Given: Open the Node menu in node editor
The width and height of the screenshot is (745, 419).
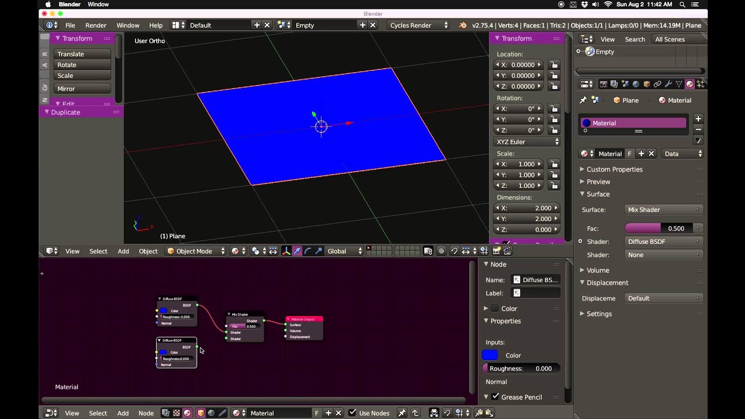Looking at the screenshot, I should tap(146, 413).
